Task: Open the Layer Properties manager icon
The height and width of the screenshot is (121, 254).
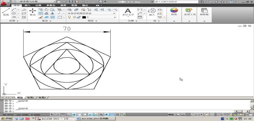Action: click(x=70, y=10)
